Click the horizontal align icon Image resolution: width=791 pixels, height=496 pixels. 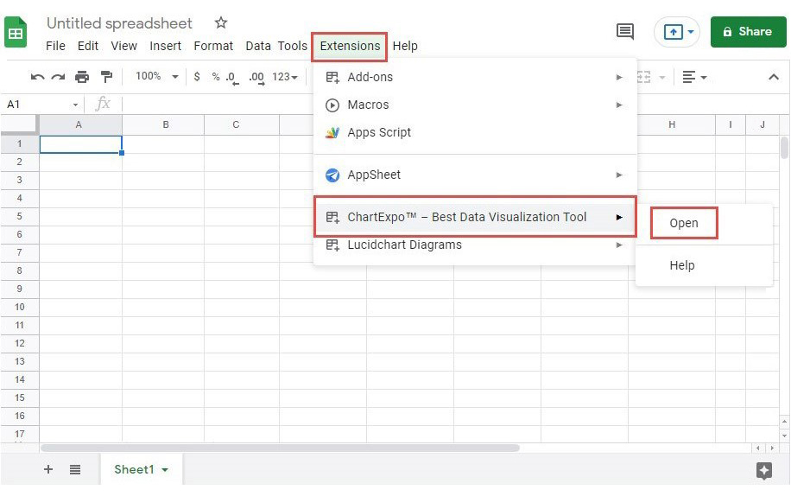point(688,77)
